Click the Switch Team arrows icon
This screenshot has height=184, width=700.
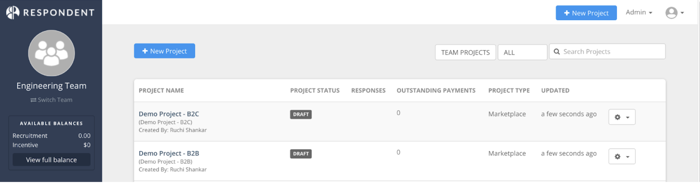pyautogui.click(x=33, y=100)
